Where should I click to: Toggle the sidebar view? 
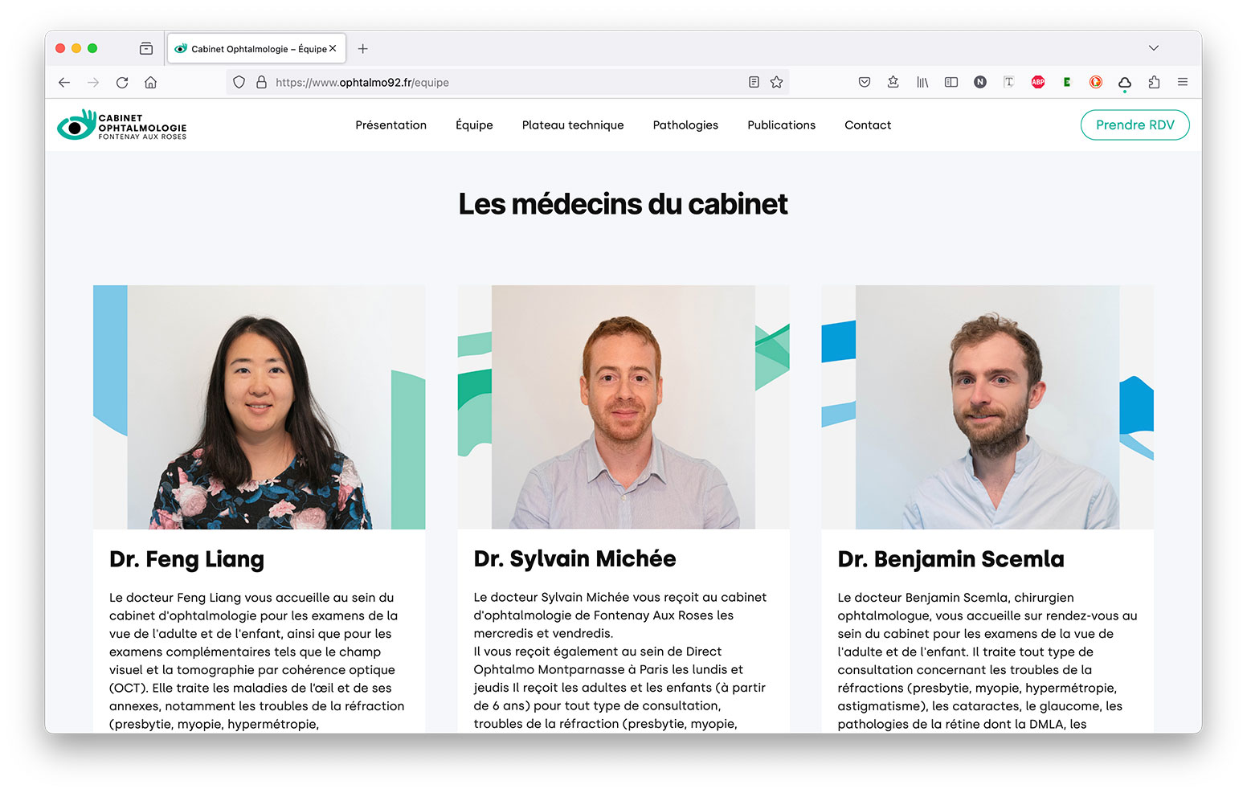pos(951,82)
